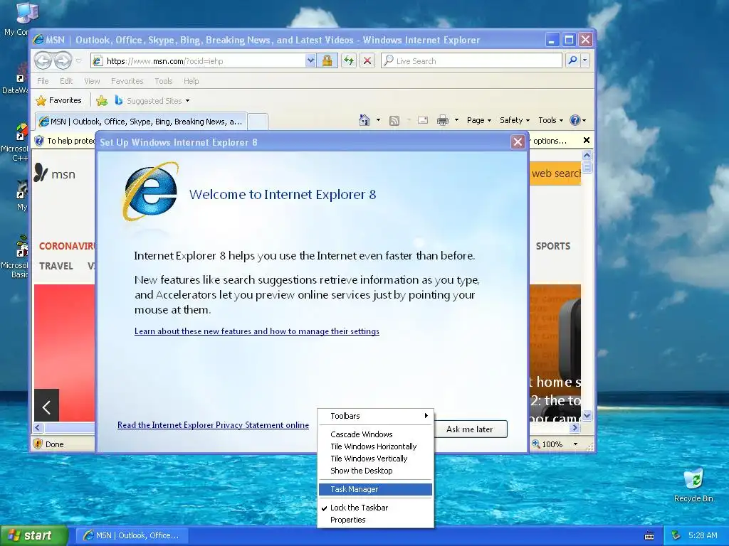Image resolution: width=729 pixels, height=546 pixels.
Task: Choose Tile Windows Vertically
Action: coord(376,459)
